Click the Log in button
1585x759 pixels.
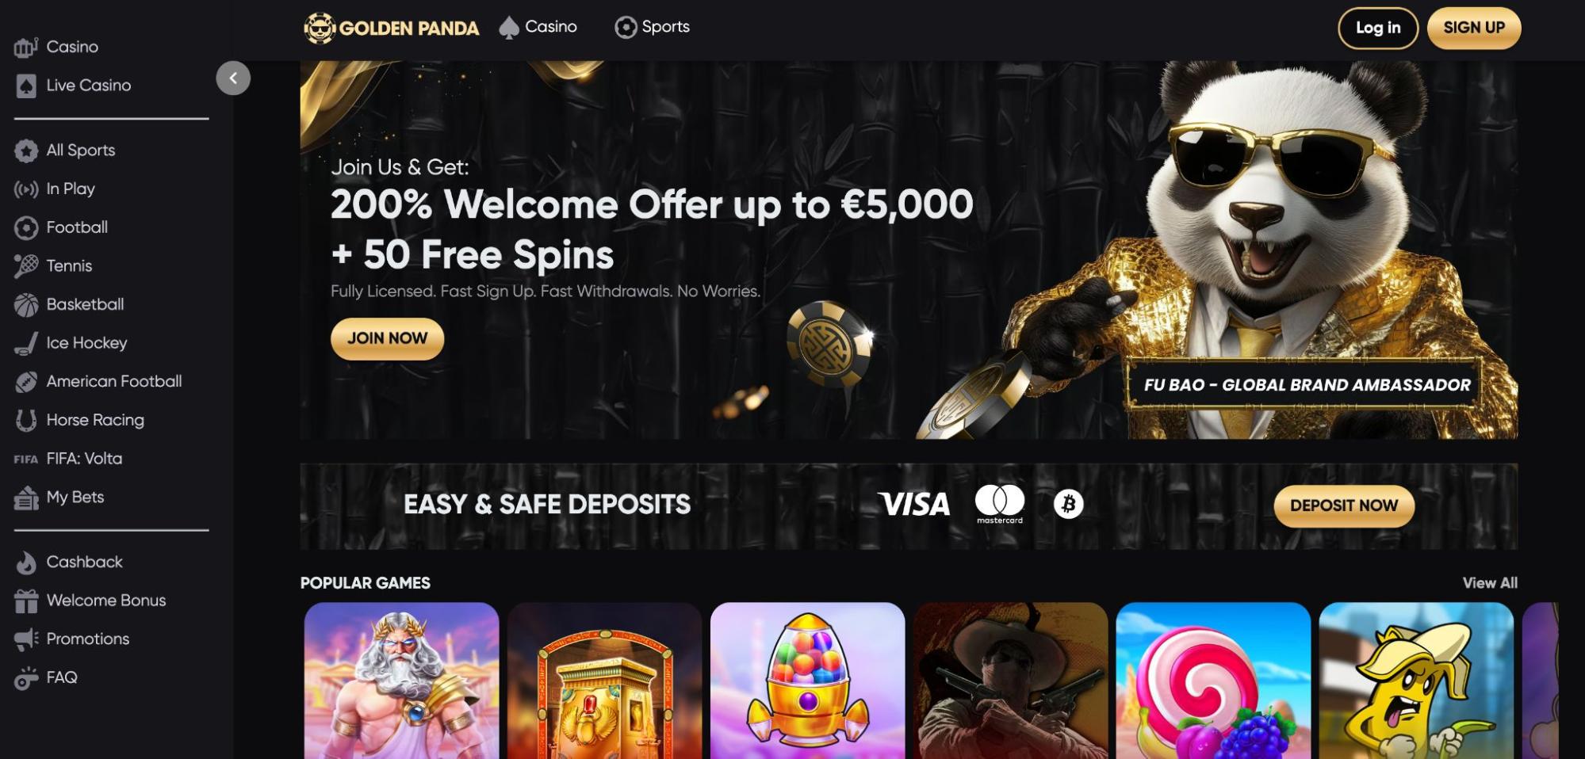click(1378, 28)
